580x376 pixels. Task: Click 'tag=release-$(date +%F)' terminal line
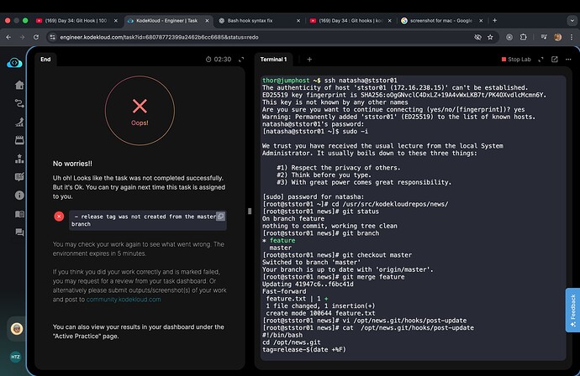coord(304,349)
